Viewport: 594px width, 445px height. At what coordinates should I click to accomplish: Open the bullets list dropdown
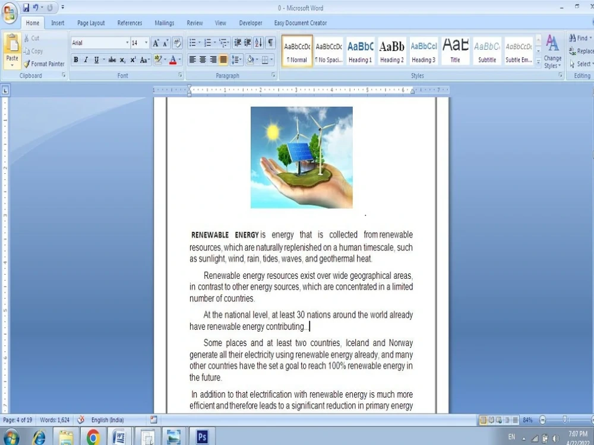tap(200, 43)
